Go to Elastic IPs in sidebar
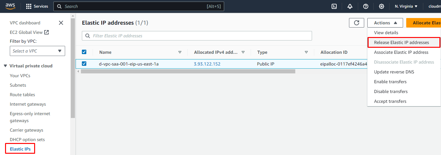 click(20, 149)
